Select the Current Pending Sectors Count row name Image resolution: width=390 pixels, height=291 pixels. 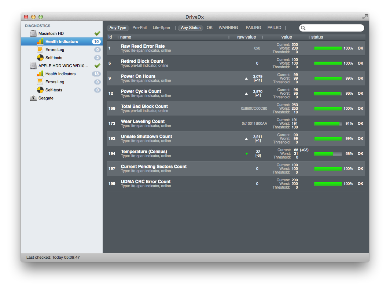(154, 167)
